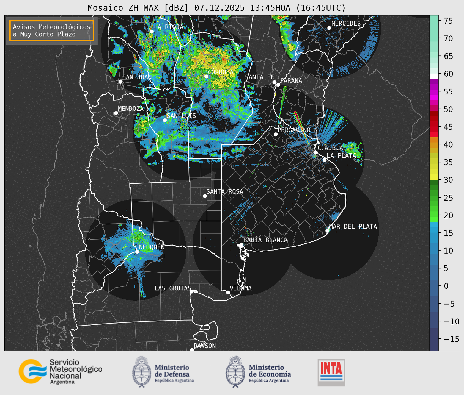Select the SAN JUAN city dot
This screenshot has width=464, height=395.
point(120,82)
